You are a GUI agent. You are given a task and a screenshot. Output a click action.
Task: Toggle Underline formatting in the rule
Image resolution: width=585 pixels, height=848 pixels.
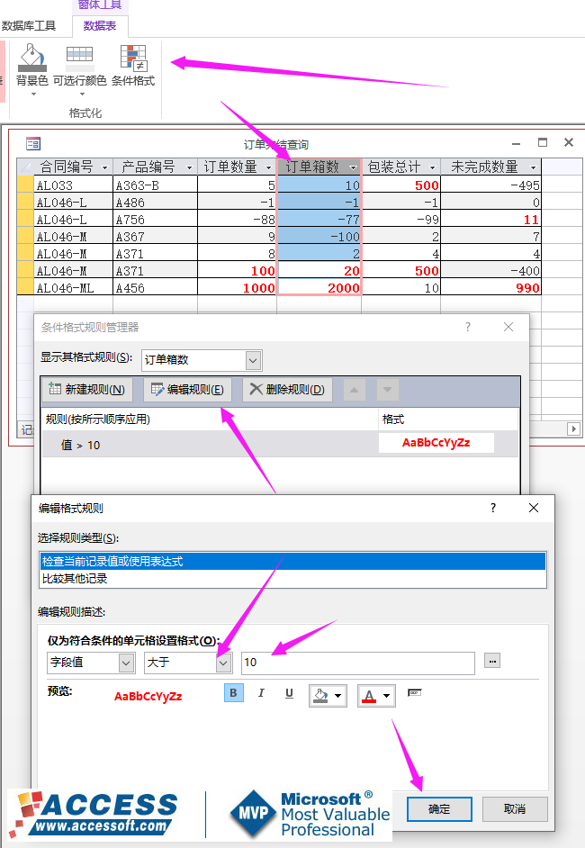coord(289,693)
